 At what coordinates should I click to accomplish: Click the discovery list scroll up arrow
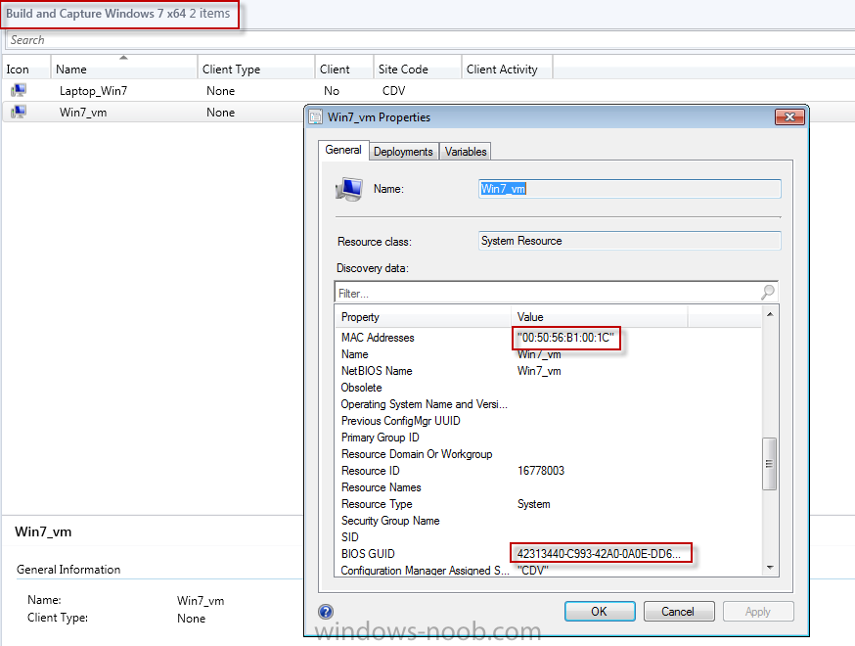(x=770, y=314)
